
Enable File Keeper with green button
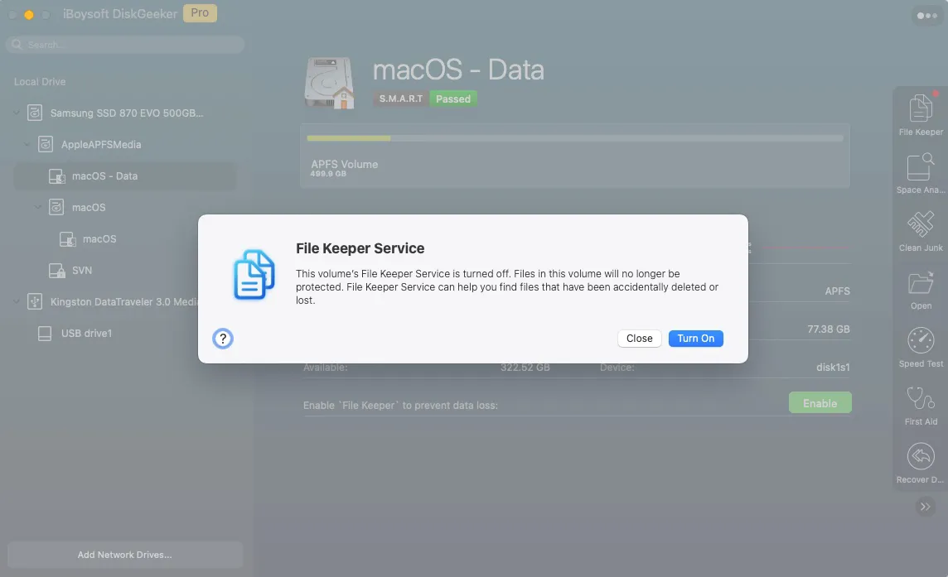point(820,403)
